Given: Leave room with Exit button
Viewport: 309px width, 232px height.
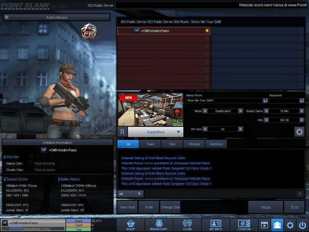Looking at the screenshot, I should (x=295, y=207).
